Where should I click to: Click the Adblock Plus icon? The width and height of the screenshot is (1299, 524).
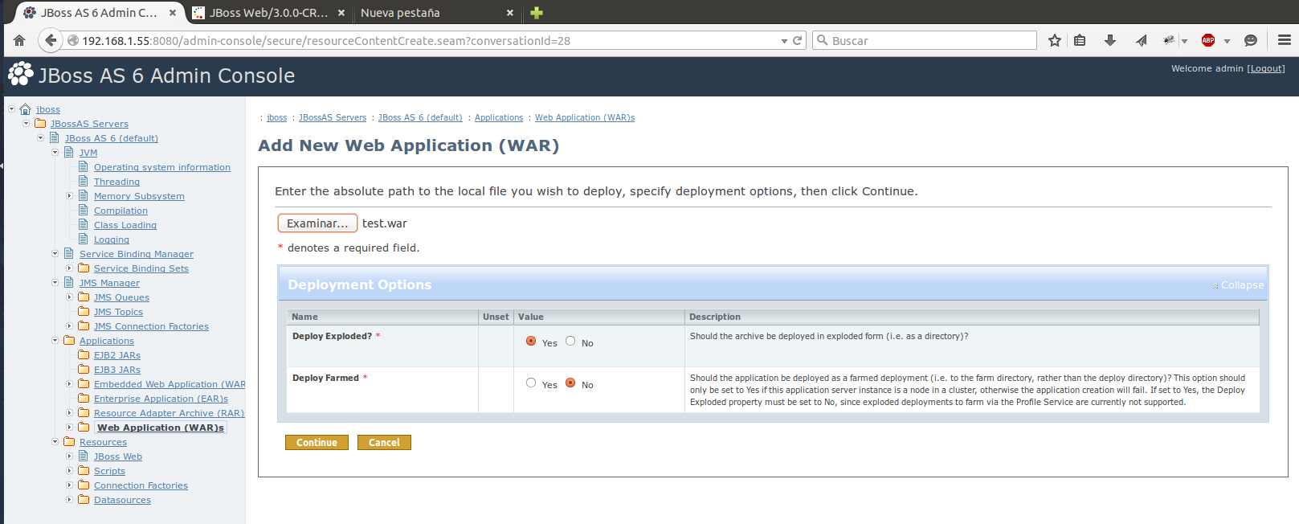(x=1207, y=40)
